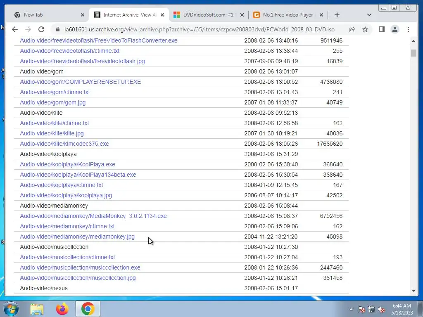Switch to No.1 Free Video Player tab

288,15
